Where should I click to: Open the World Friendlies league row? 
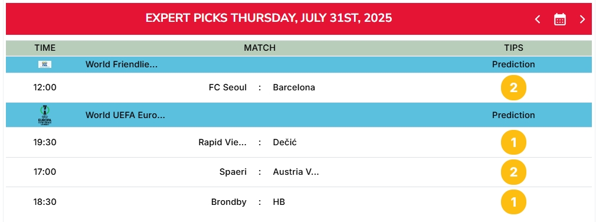(299, 64)
